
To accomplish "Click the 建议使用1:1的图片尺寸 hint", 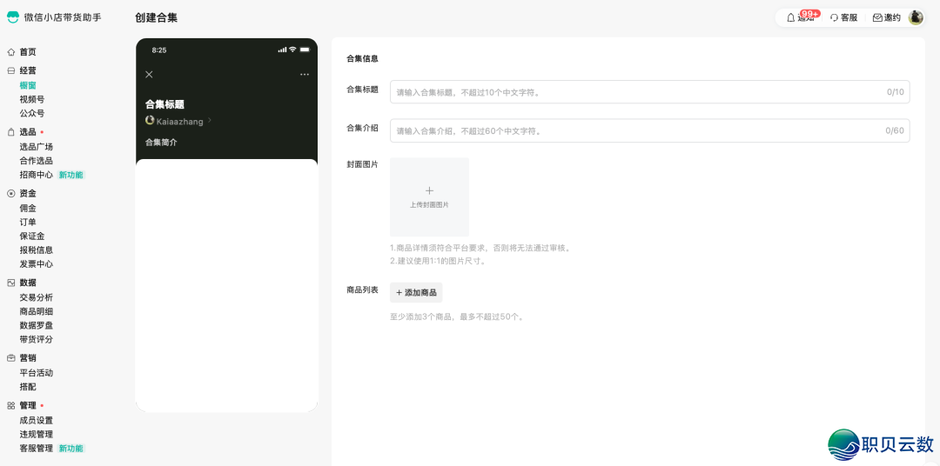I will (x=438, y=261).
